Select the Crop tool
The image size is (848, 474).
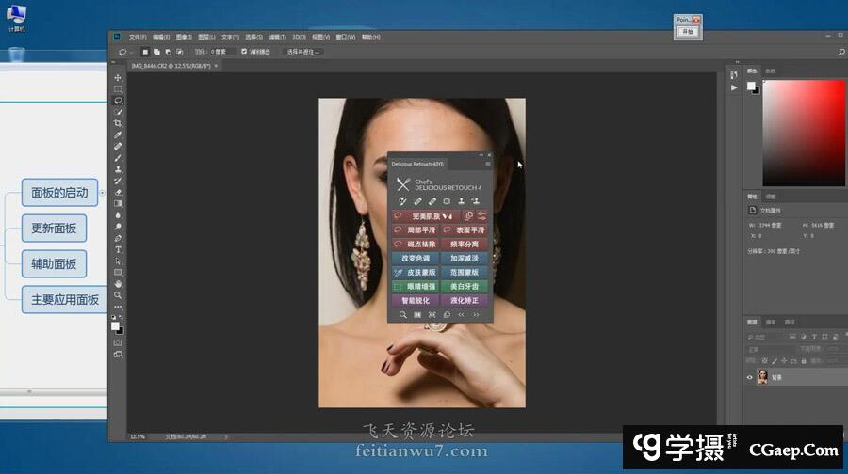click(x=118, y=123)
